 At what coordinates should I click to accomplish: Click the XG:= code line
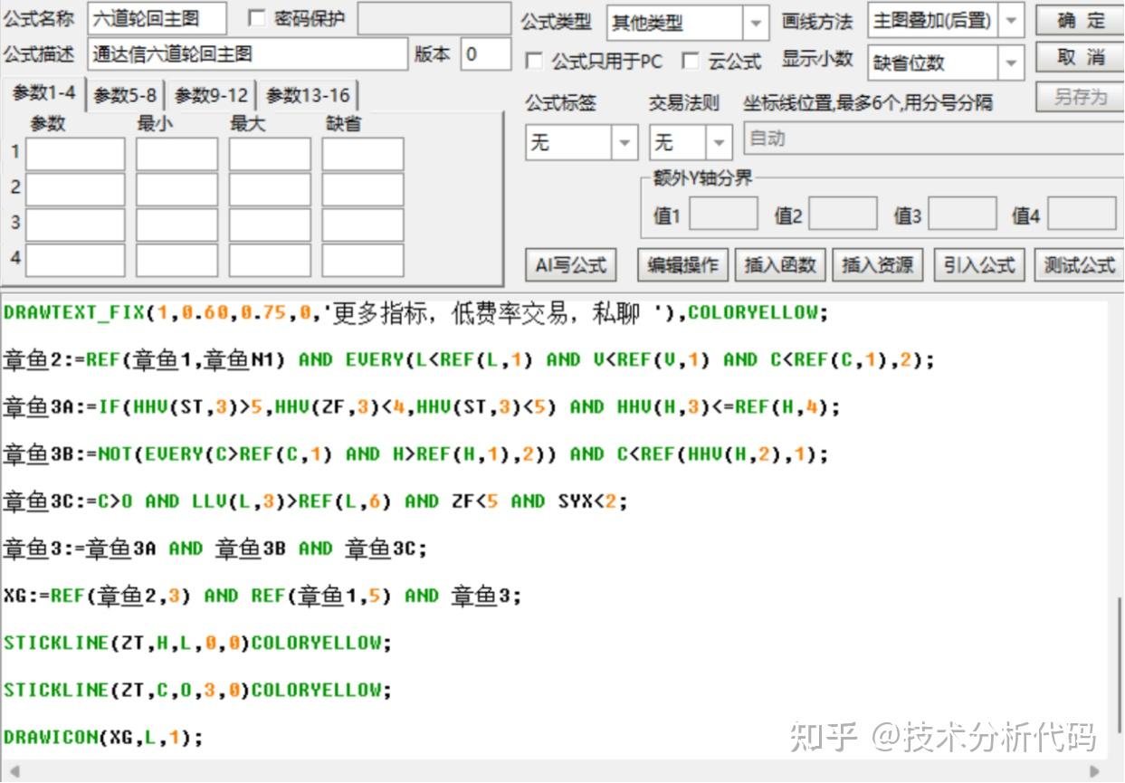[x=262, y=596]
